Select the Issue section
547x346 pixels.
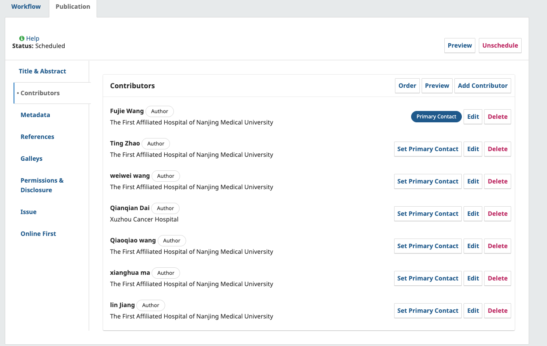pyautogui.click(x=28, y=212)
